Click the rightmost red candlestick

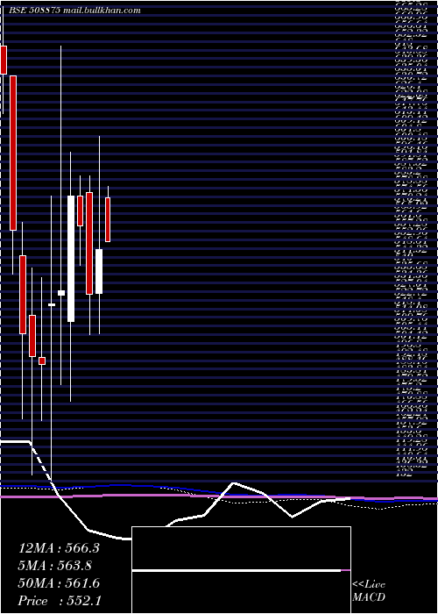pos(108,219)
